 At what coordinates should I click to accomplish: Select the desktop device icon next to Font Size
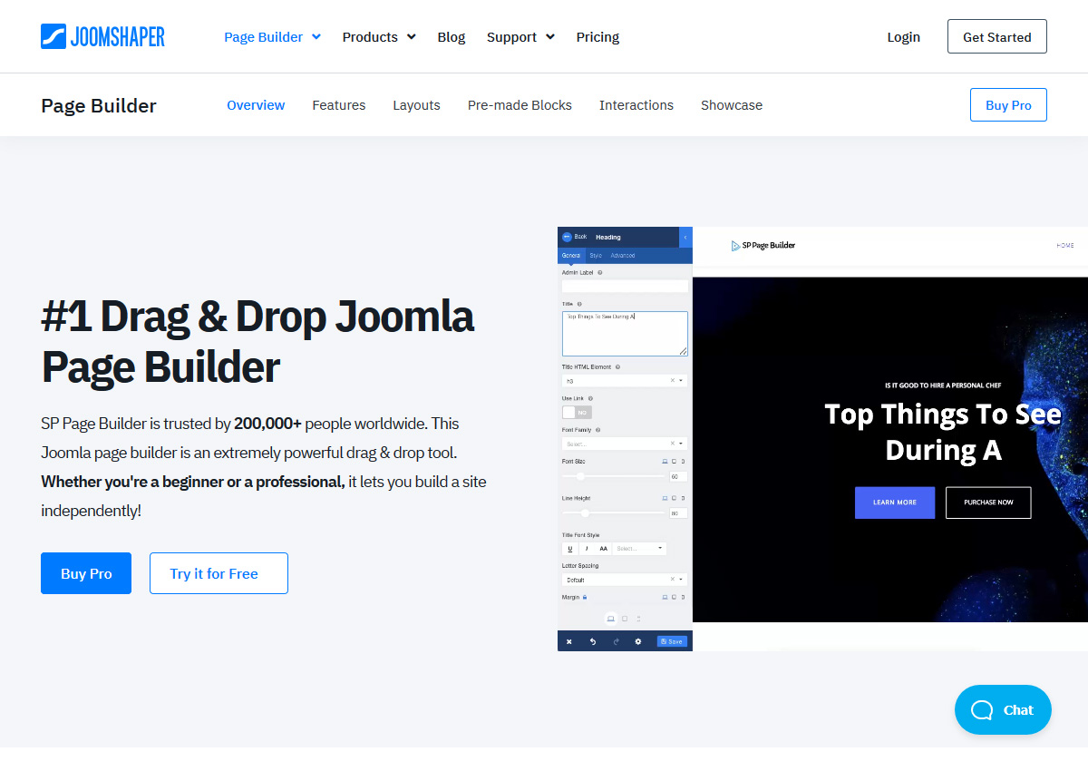point(665,462)
